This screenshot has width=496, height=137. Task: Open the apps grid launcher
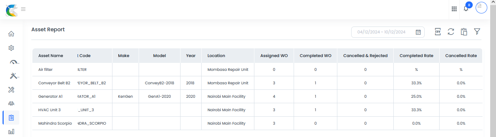coord(454,9)
